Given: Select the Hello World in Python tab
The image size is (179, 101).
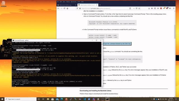Looking at the screenshot, I should pos(88,5).
